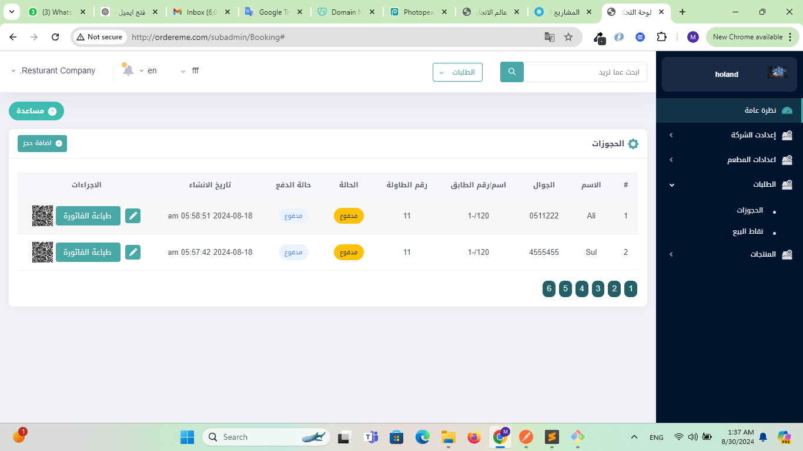Select نقاط البيع in the sidebar
Viewport: 803px width, 451px height.
(x=748, y=232)
